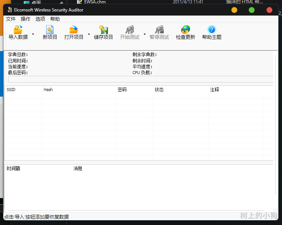Expand the 打开项目 dropdown arrow
282x225 pixels.
(x=89, y=34)
